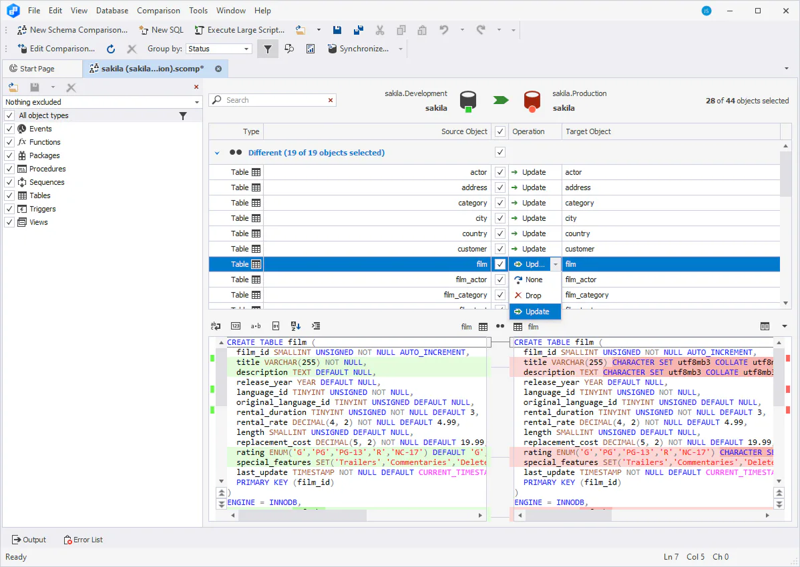Toggle the Views checkbox

tap(9, 222)
